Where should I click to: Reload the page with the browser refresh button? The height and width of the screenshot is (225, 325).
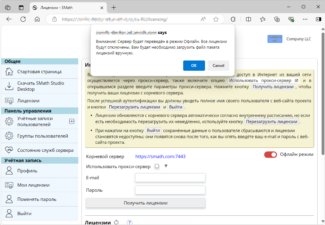[x=23, y=19]
